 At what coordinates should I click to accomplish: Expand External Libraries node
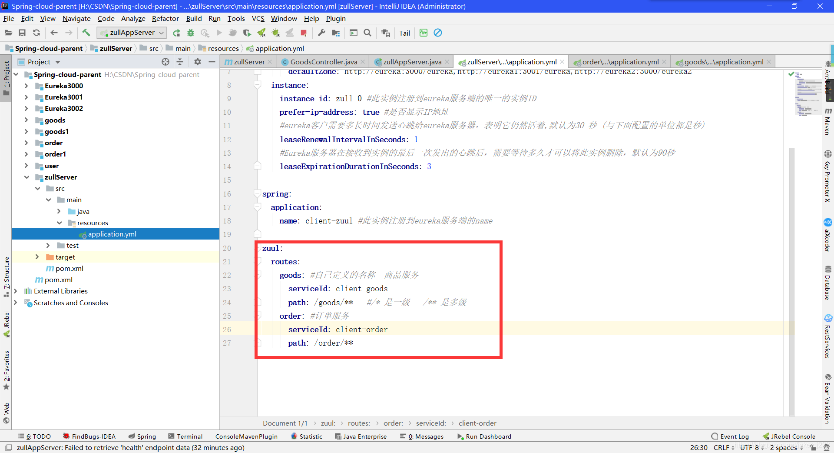pos(15,291)
